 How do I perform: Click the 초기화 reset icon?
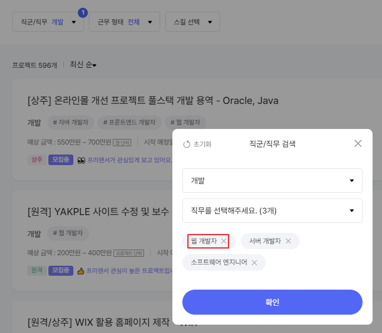pos(187,145)
